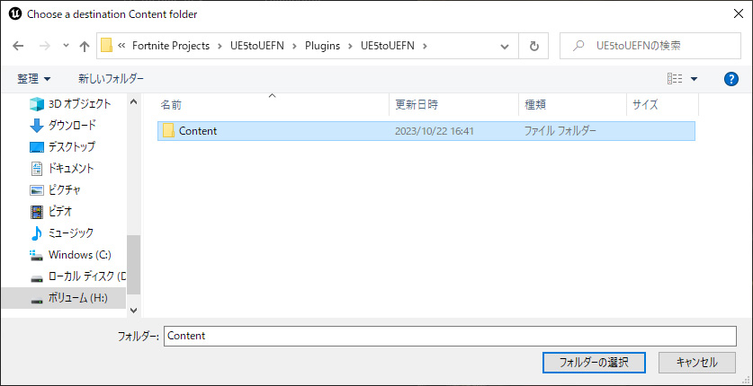Click the 2023/10/22 16:41 date cell
The image size is (753, 386).
pos(435,131)
